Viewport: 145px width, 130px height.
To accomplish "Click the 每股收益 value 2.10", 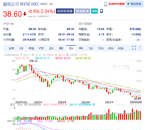I will coord(101,34).
